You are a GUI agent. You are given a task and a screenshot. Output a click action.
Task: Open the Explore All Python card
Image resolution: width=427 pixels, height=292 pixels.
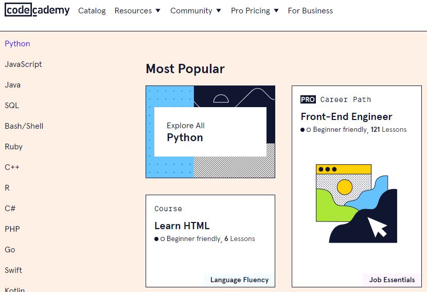[210, 132]
